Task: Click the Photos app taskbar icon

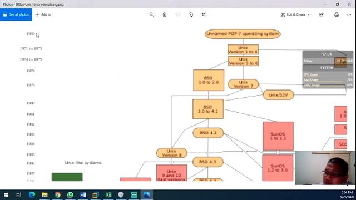Action: coord(147,195)
